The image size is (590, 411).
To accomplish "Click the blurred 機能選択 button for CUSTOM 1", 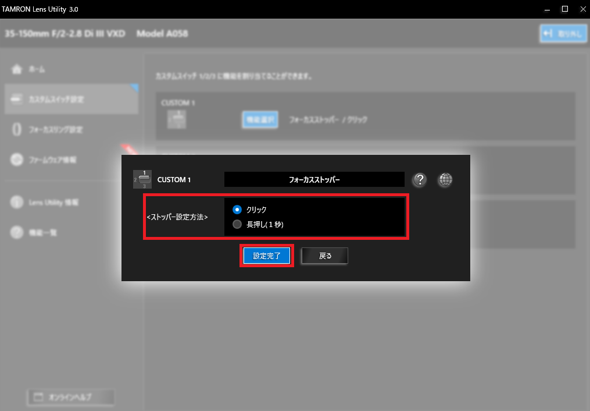I will tap(260, 120).
